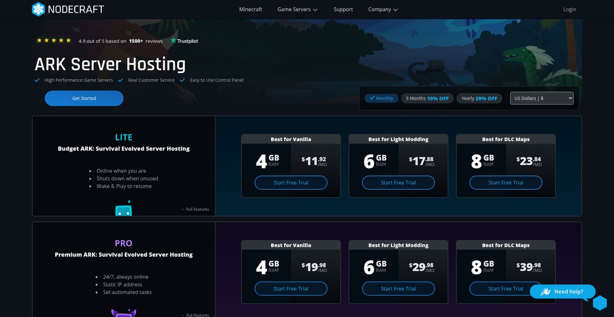The height and width of the screenshot is (317, 614).
Task: Expand Full Features under LITE plan
Action: tap(195, 209)
